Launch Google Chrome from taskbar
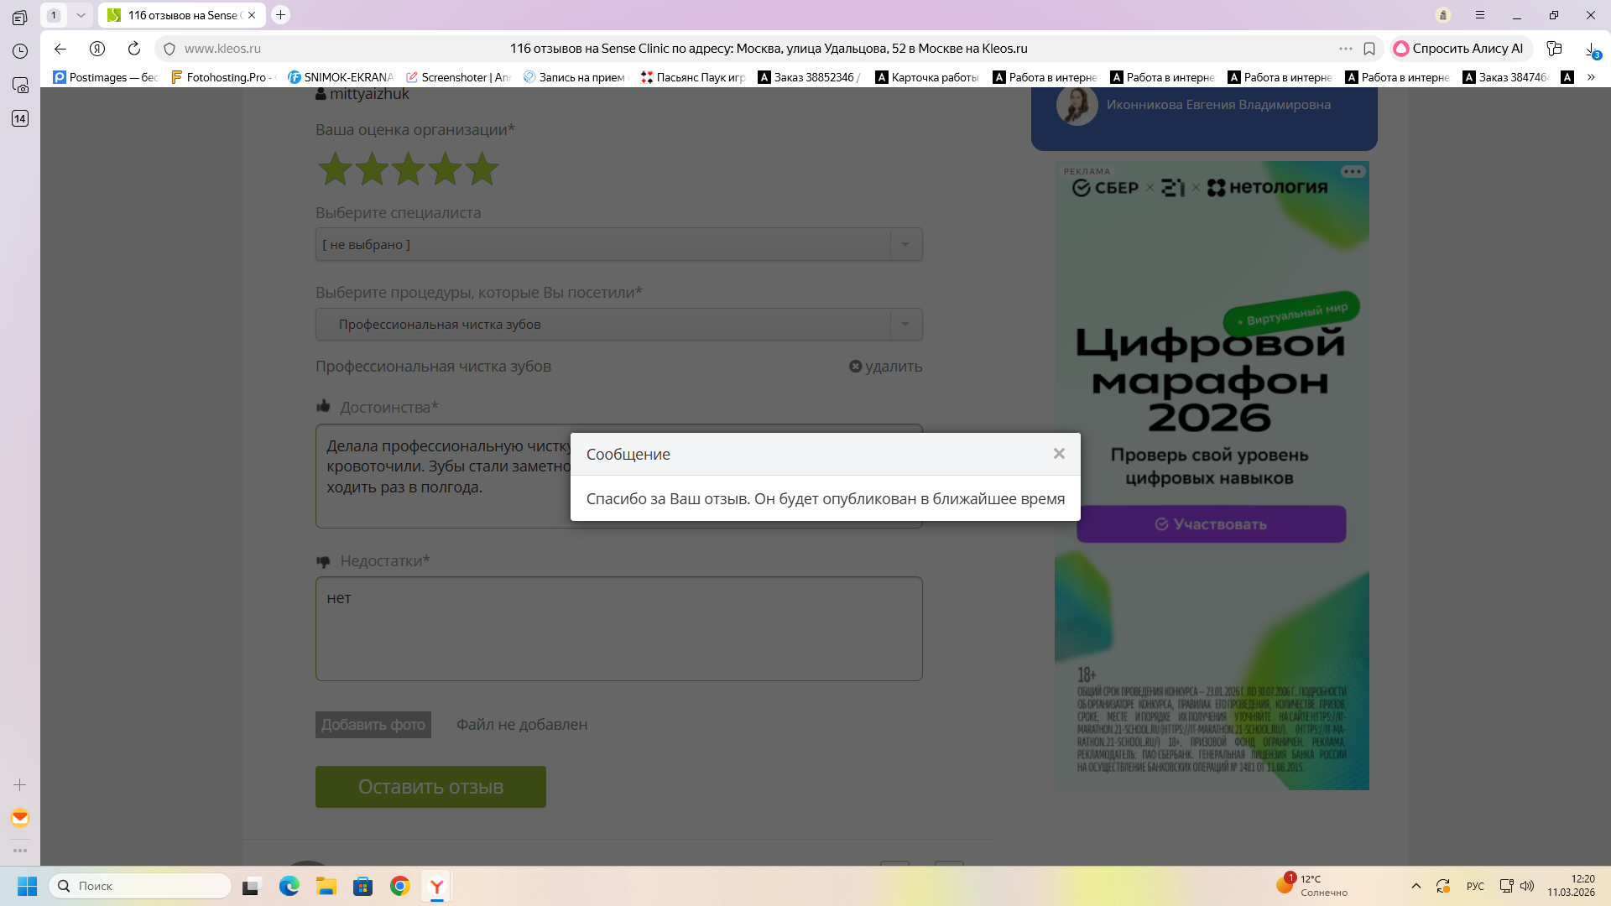 [399, 886]
